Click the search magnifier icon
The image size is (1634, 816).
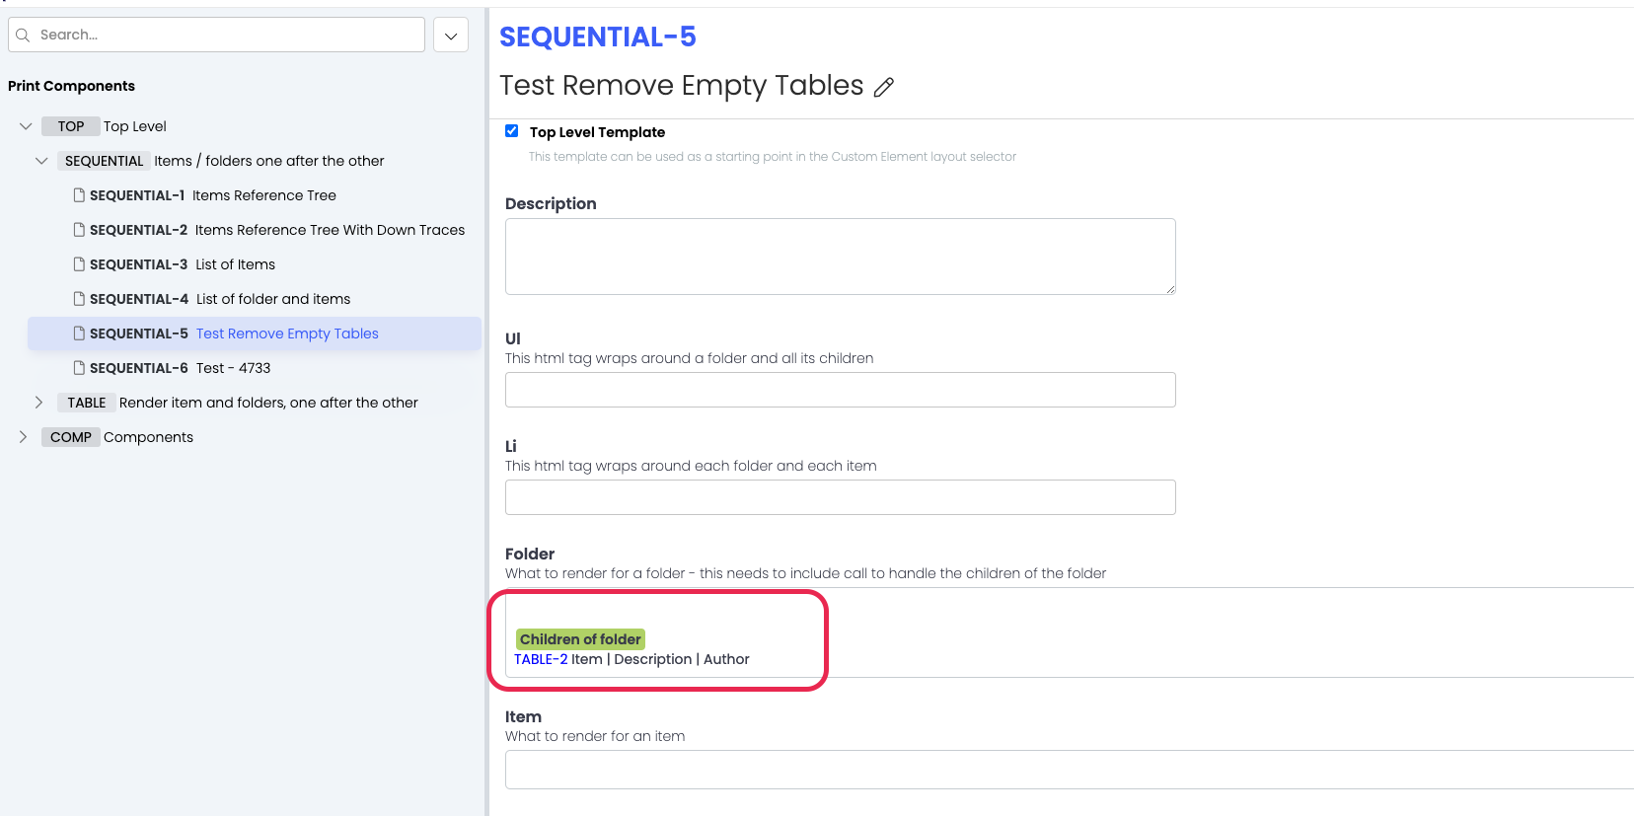pos(23,35)
